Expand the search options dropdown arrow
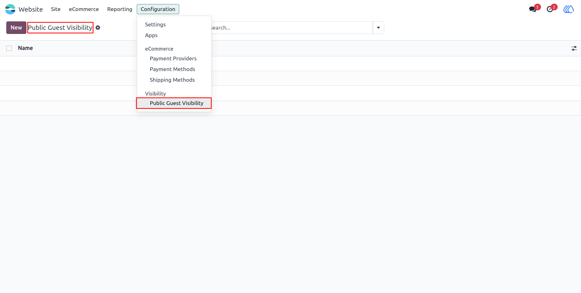 (379, 28)
